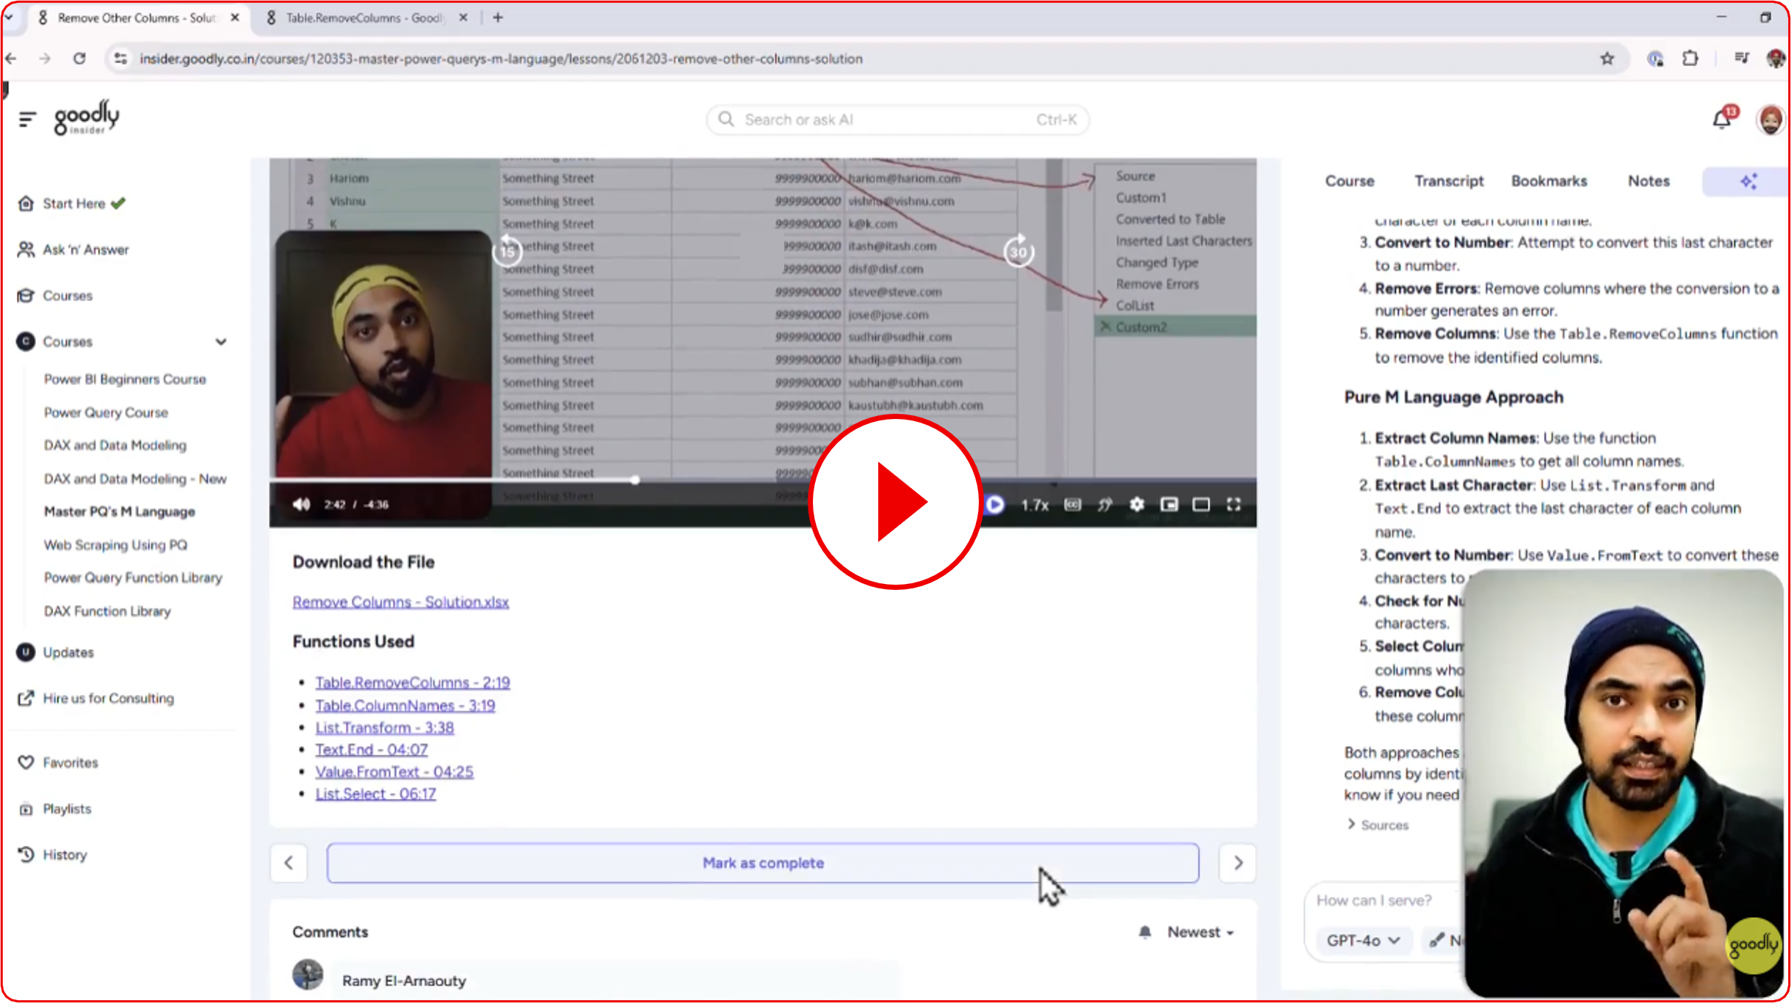Image resolution: width=1791 pixels, height=1003 pixels.
Task: Collapse the Courses sidebar section
Action: click(x=220, y=342)
